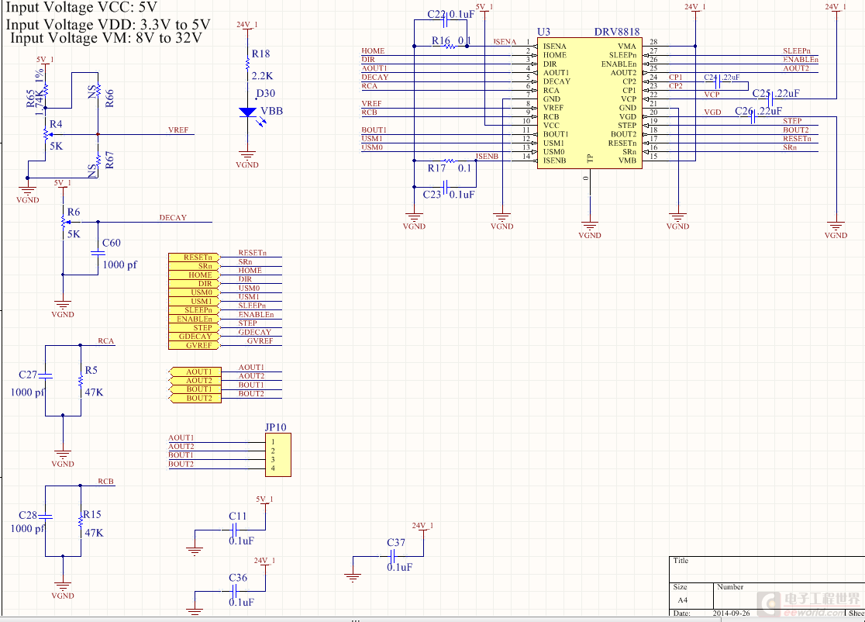Click the 'Title' field in title block

click(681, 561)
